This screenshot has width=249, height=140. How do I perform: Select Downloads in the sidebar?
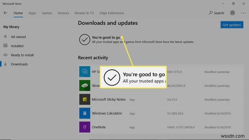click(x=19, y=64)
